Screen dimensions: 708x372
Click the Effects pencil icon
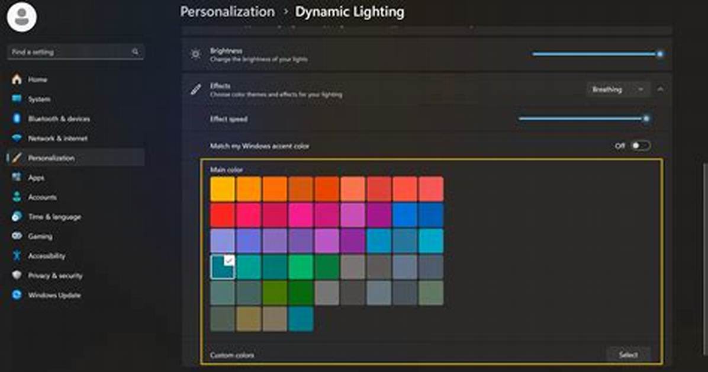195,89
